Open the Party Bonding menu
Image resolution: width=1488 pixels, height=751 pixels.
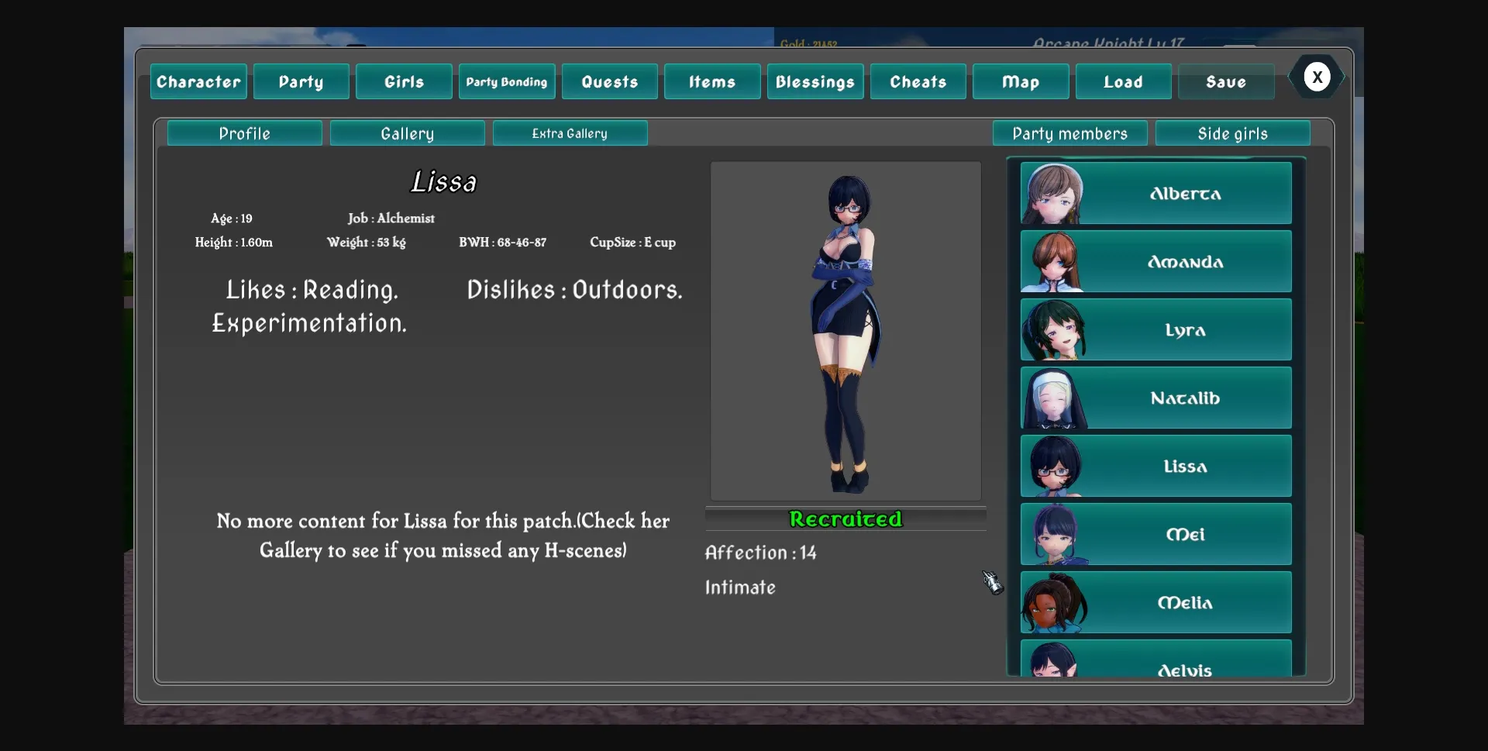click(x=506, y=81)
